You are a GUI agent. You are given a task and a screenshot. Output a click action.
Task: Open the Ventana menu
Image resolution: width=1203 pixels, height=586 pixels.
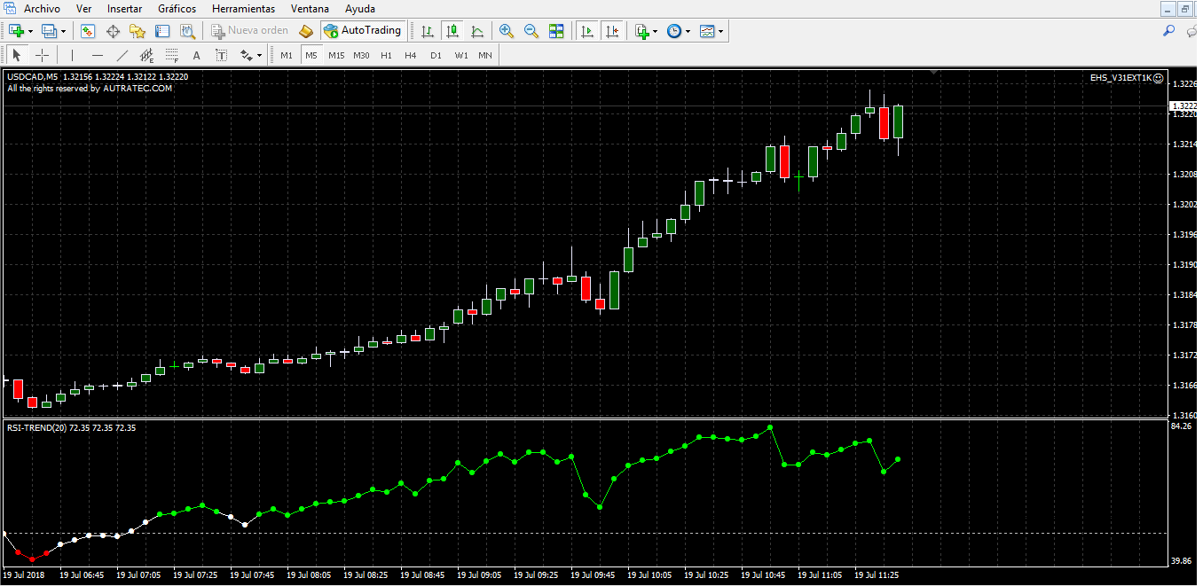[310, 9]
